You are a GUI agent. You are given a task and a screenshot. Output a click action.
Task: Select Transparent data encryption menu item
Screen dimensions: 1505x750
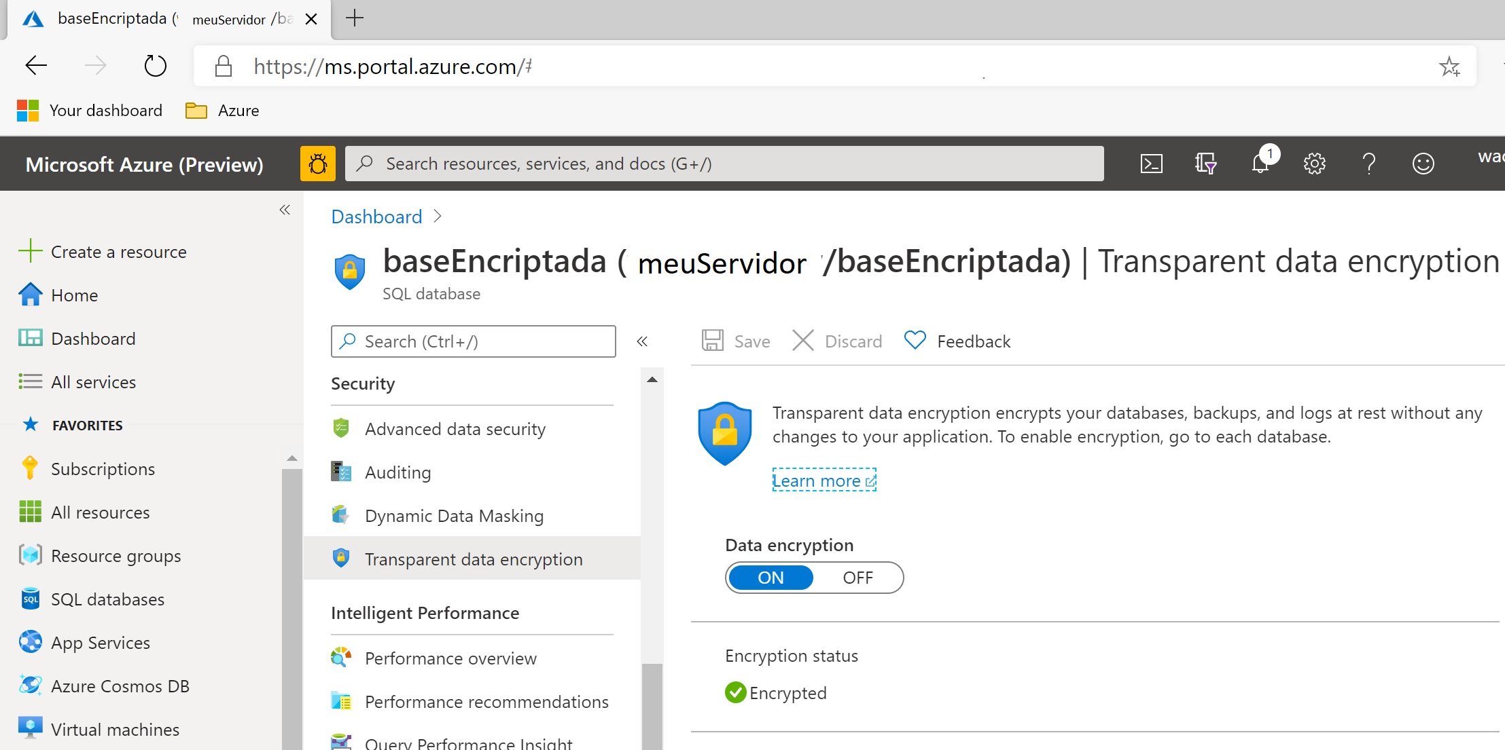click(x=472, y=559)
